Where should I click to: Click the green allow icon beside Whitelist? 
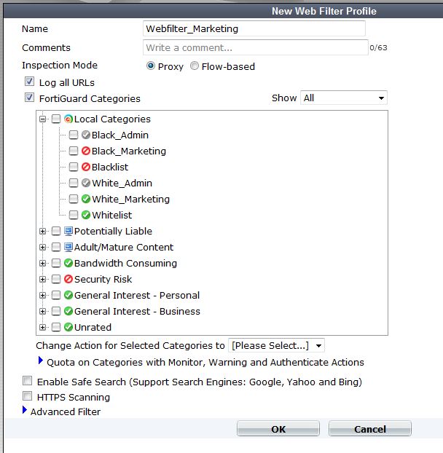pos(86,215)
